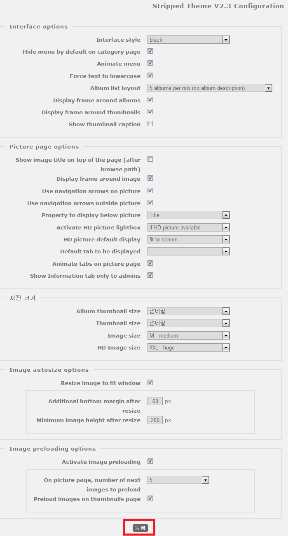Open the HD picture default display dropdown
Viewport: 288px width, 536px height.
pos(188,239)
